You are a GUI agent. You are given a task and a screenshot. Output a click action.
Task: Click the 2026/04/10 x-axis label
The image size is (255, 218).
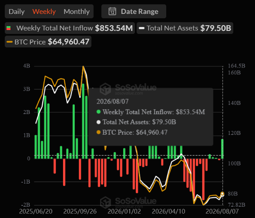tap(168, 211)
